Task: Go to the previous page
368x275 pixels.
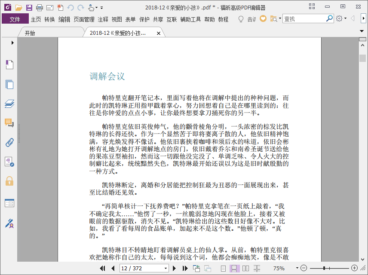Action: 113,268
